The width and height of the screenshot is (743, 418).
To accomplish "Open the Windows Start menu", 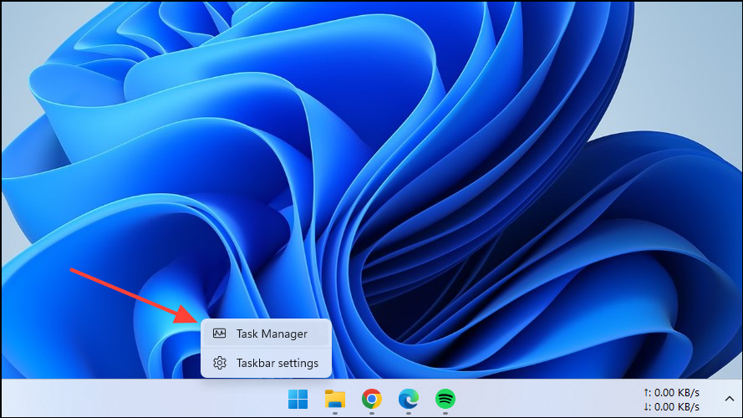I will tap(298, 399).
